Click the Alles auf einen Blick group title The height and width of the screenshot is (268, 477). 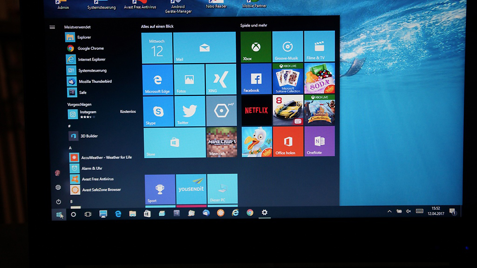[157, 27]
